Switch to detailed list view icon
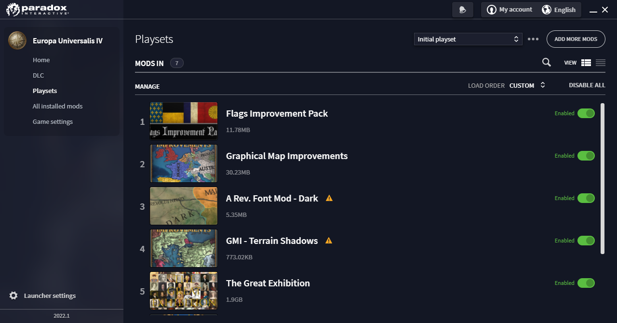 (586, 63)
